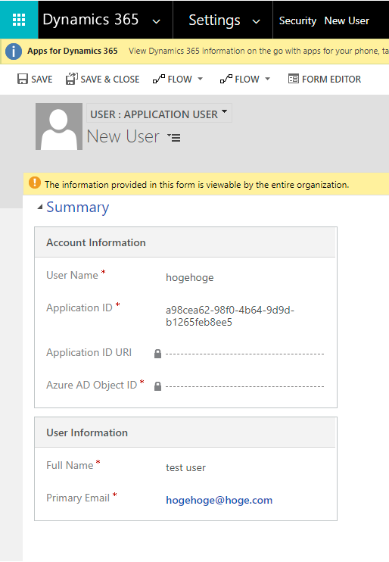This screenshot has width=389, height=562.
Task: Click the lock icon beside Application ID URI
Action: (x=157, y=354)
